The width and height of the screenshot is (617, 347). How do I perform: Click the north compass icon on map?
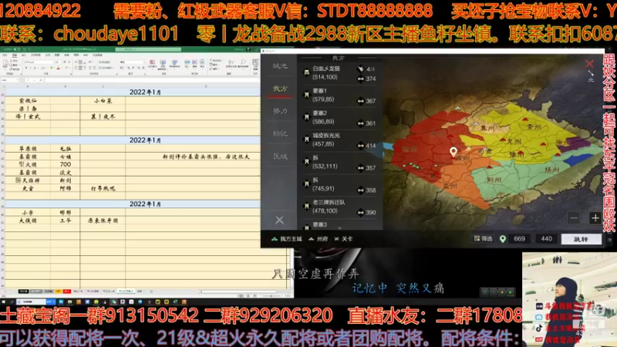click(591, 76)
